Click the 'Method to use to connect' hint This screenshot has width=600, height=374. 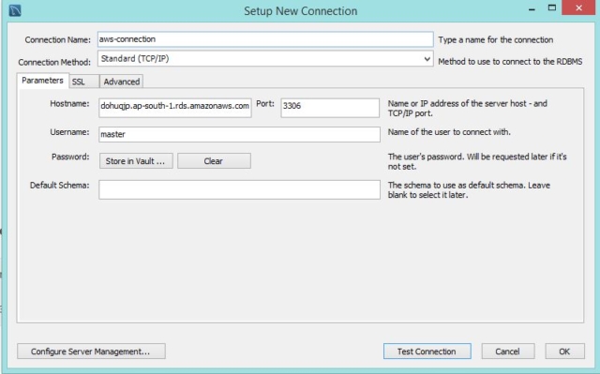pos(510,62)
